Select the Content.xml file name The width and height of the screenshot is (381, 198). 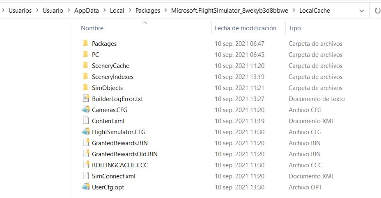(x=108, y=121)
